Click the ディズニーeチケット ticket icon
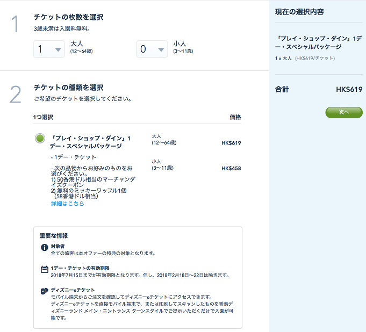Image resolution: width=366 pixels, height=332 pixels. 45,291
